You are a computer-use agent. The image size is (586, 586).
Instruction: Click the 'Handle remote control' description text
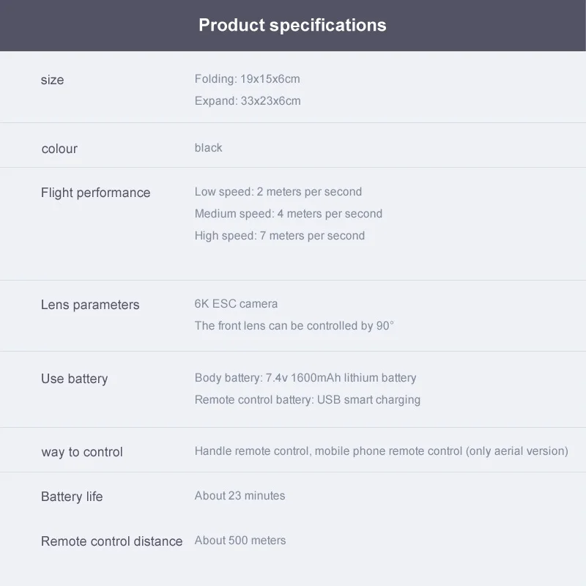381,451
